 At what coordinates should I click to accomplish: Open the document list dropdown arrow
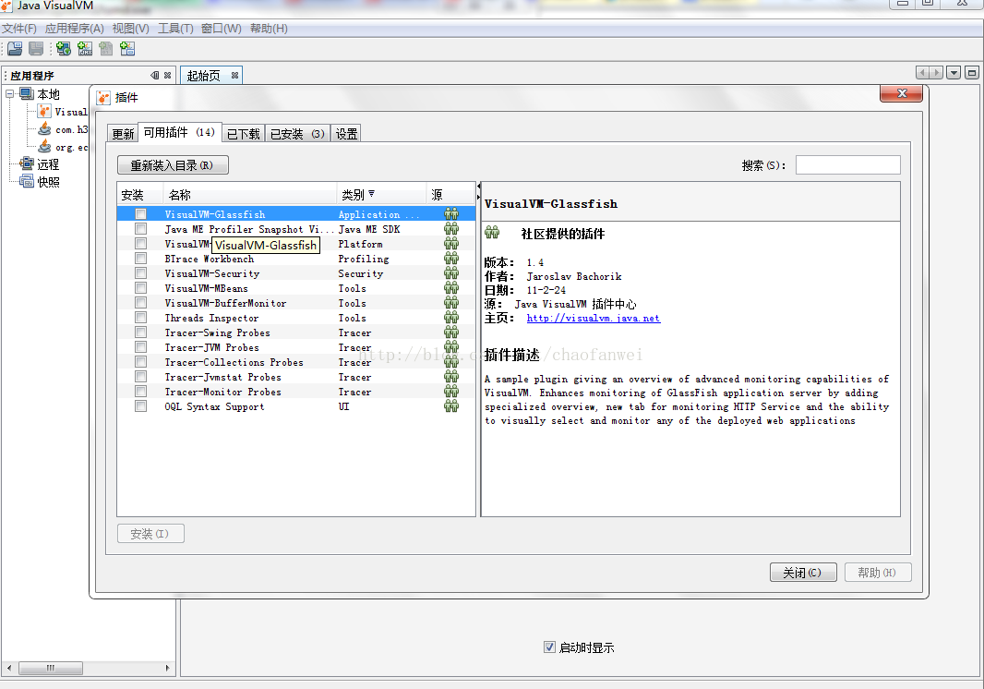(x=954, y=73)
